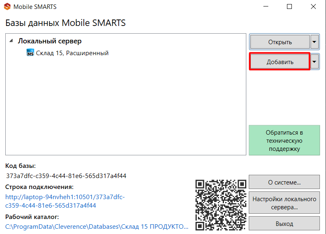Click the Базы данных Mobile SMARTS heading
This screenshot has height=234, width=326.
point(65,23)
